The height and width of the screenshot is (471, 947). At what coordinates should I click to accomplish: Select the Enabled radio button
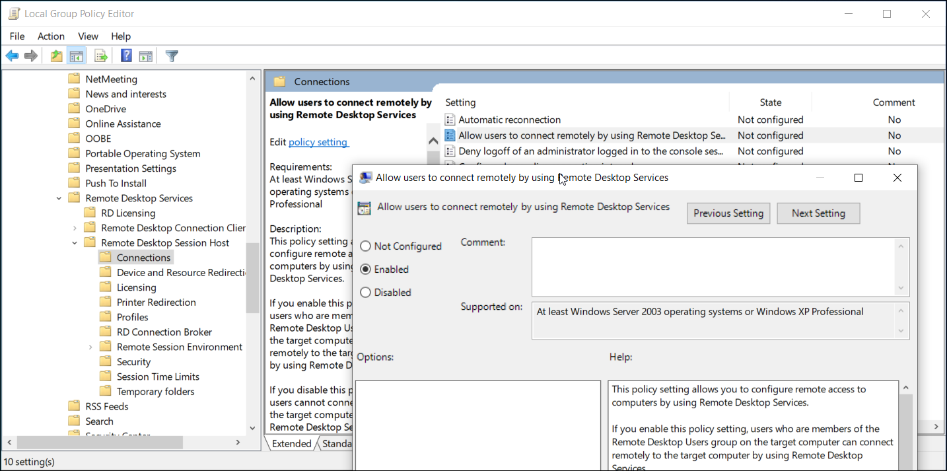365,269
